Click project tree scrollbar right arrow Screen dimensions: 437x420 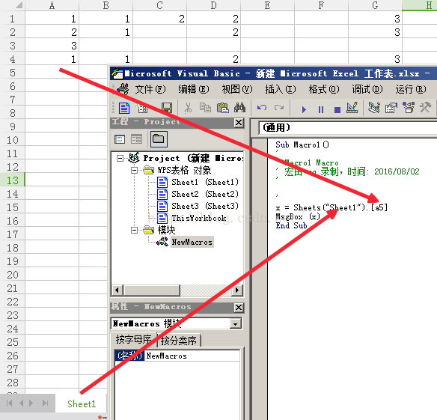(x=237, y=290)
